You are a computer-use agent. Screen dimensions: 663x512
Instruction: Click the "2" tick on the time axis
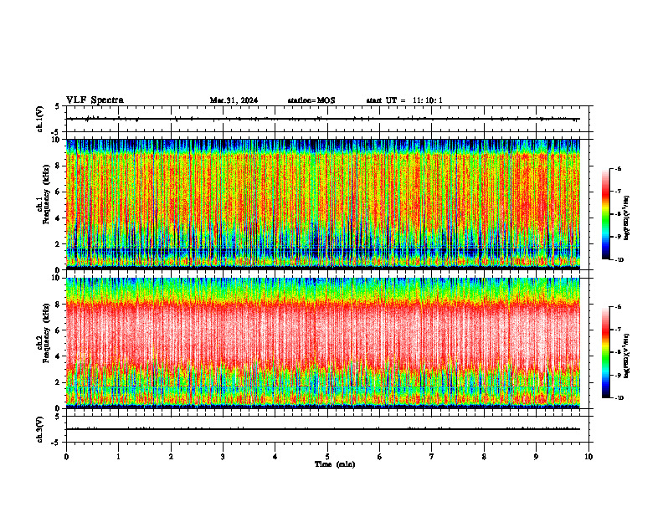(x=171, y=457)
